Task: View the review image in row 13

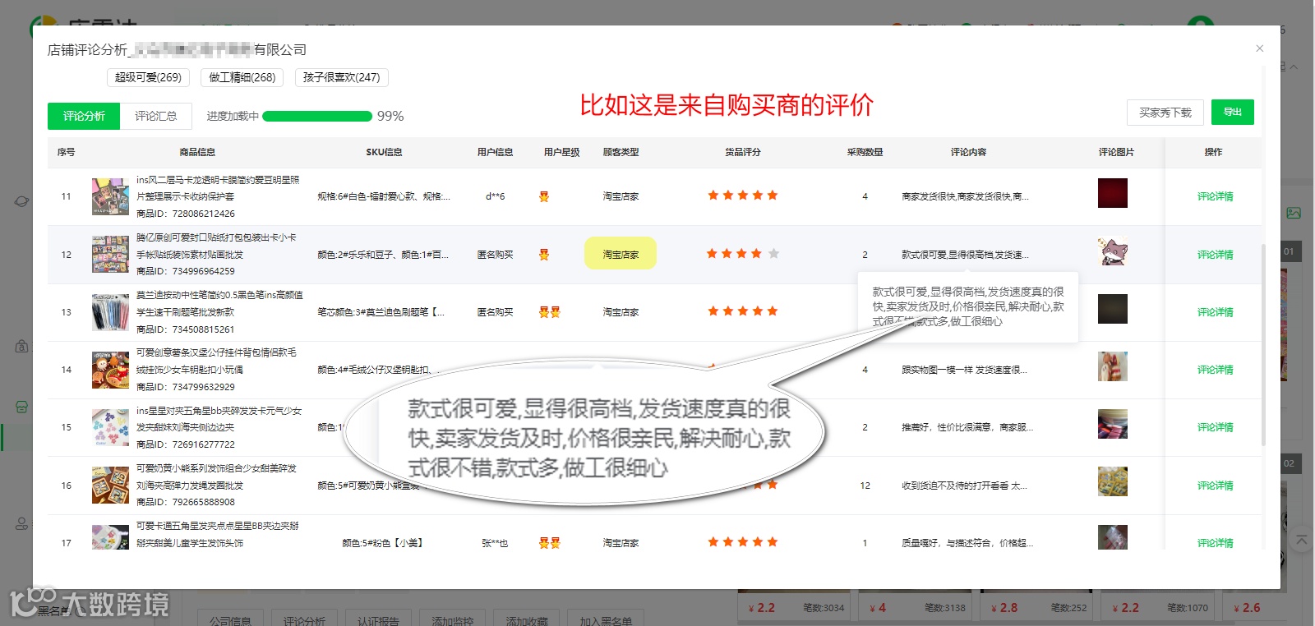Action: tap(1112, 309)
